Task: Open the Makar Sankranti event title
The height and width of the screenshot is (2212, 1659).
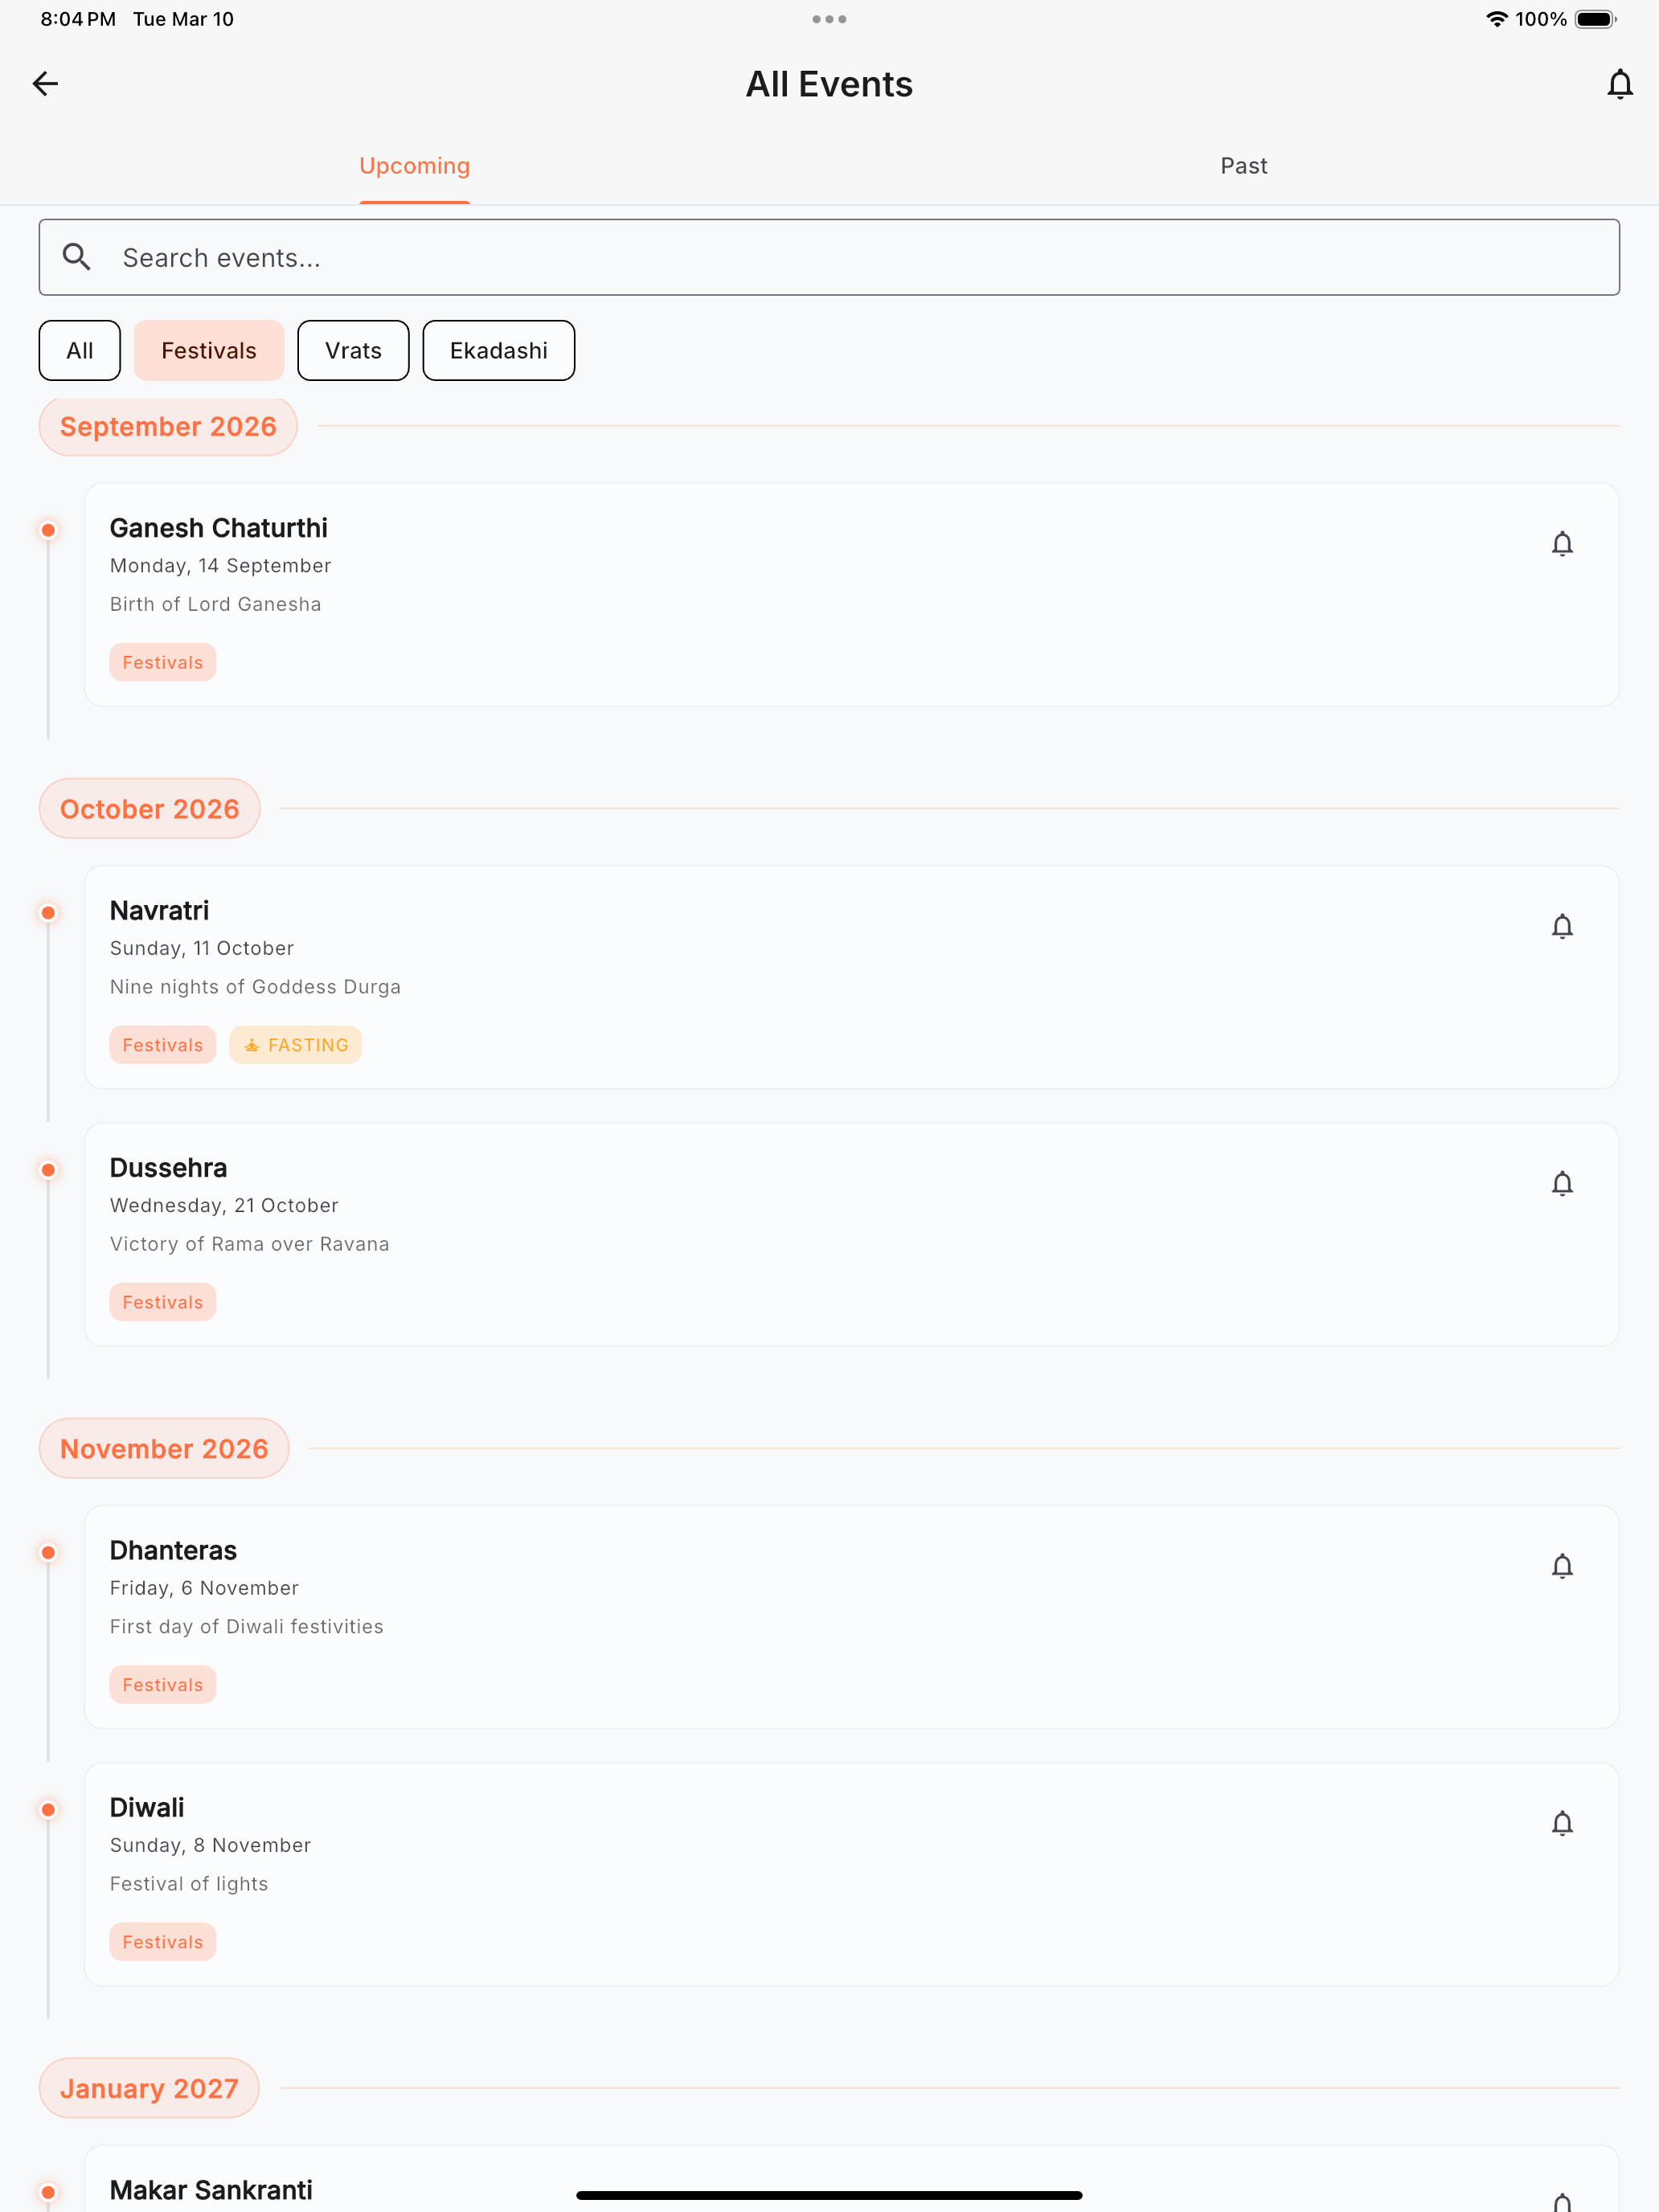Action: (x=211, y=2190)
